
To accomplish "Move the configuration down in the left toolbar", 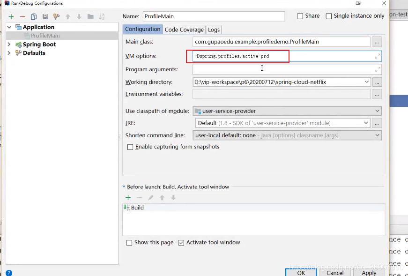I will click(79, 17).
